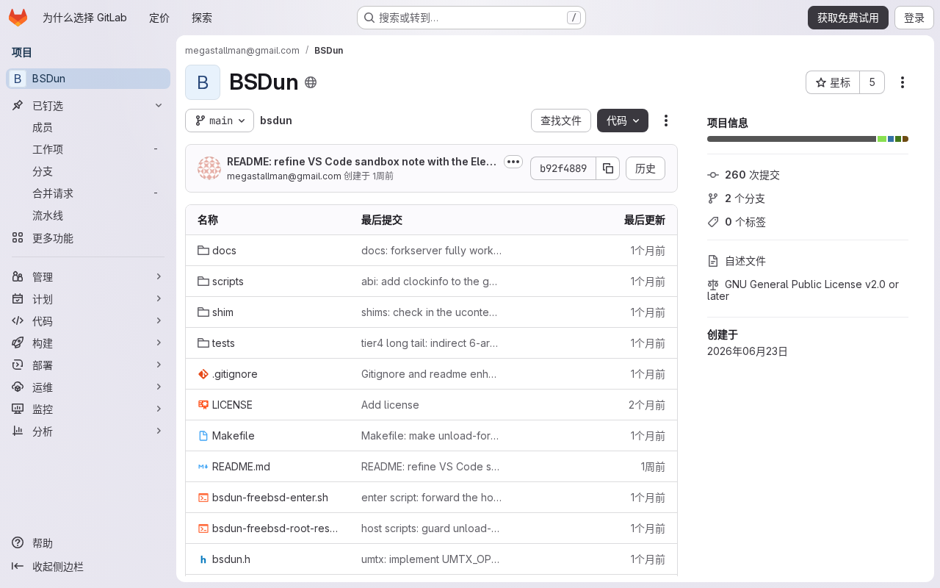Open the repository actions kebab next to 代码 button
The width and height of the screenshot is (940, 588).
coord(666,121)
